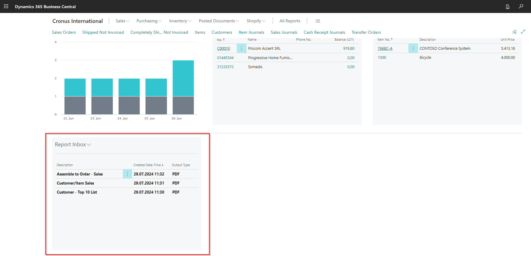Click balance value 919,80
This screenshot has height=256, width=531.
click(349, 49)
